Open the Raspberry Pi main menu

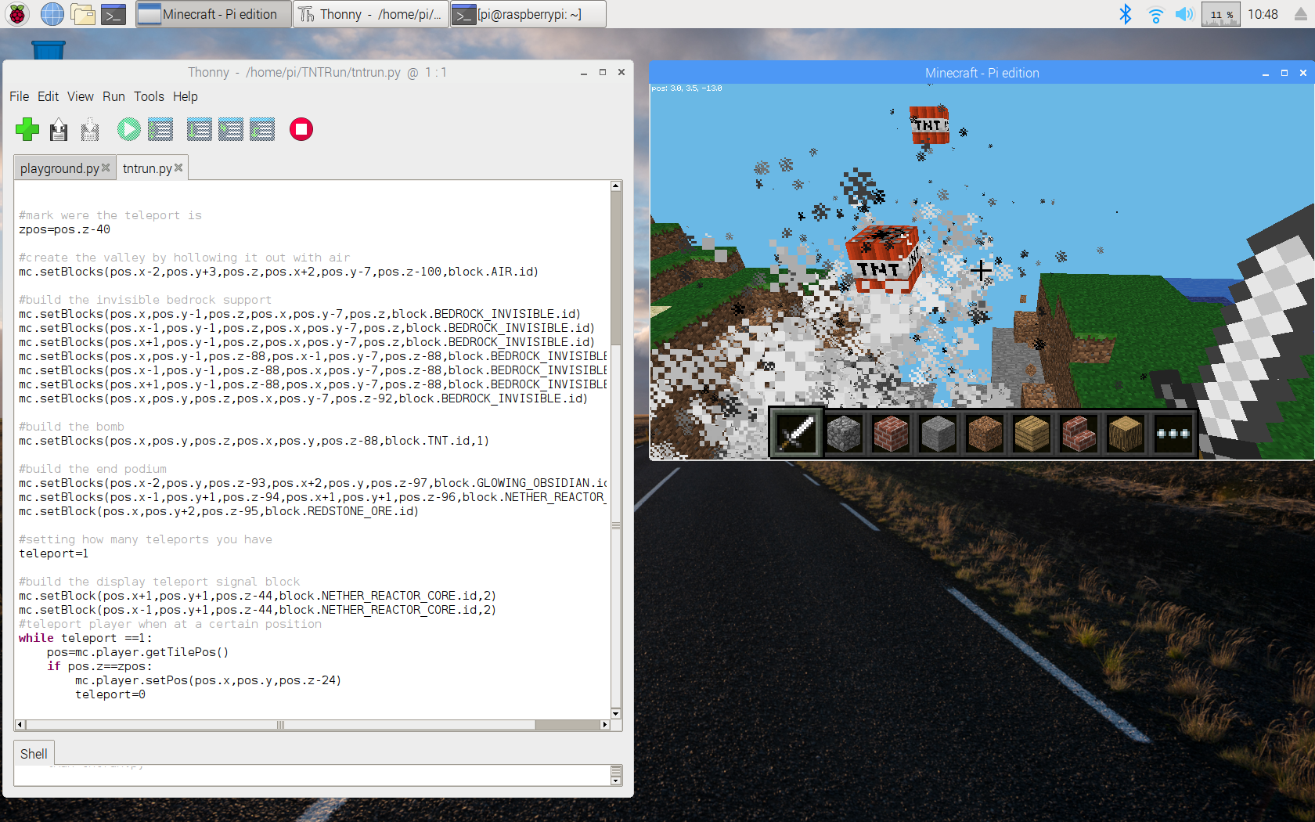(17, 14)
